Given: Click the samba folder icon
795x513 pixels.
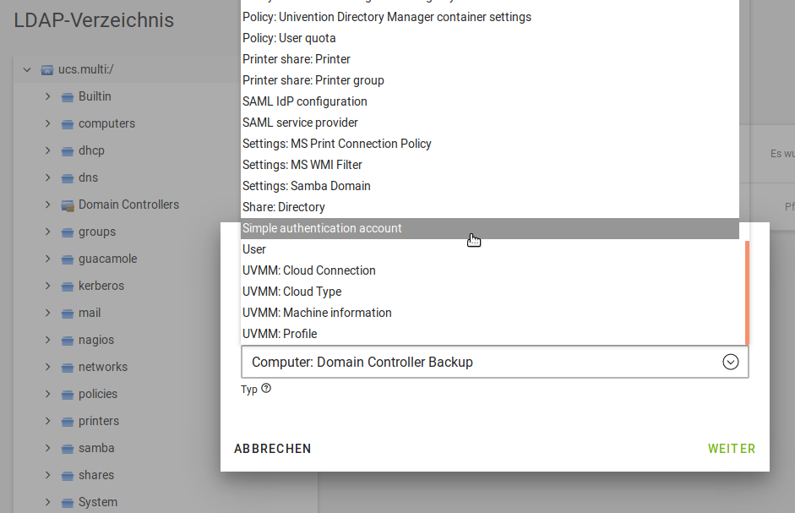Looking at the screenshot, I should [68, 449].
